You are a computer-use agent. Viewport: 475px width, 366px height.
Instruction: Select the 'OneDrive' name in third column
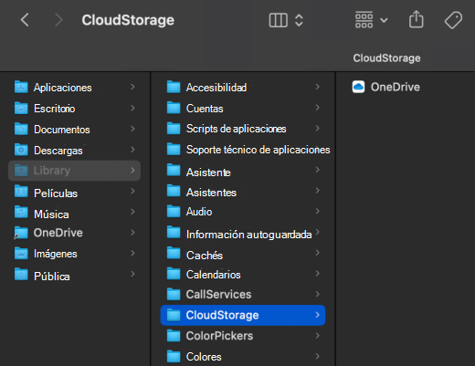(396, 87)
